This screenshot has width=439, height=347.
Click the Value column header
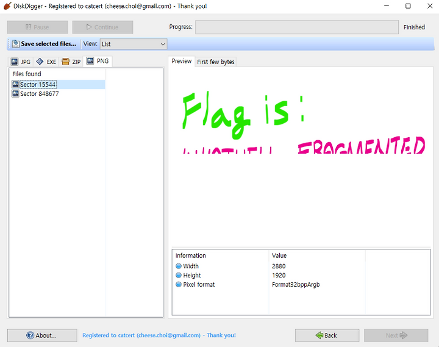317,256
